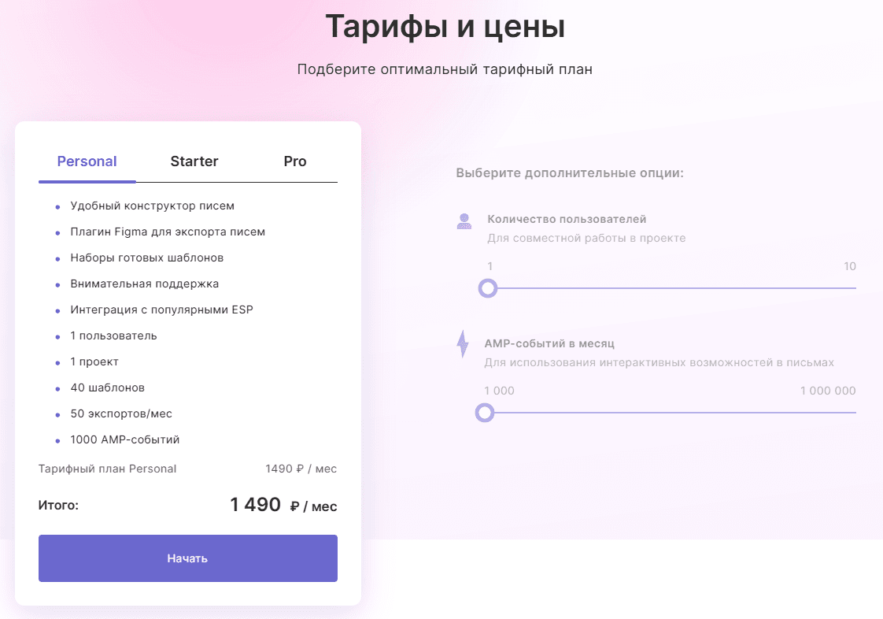Image resolution: width=883 pixels, height=619 pixels.
Task: Click the Начать button
Action: click(x=187, y=558)
